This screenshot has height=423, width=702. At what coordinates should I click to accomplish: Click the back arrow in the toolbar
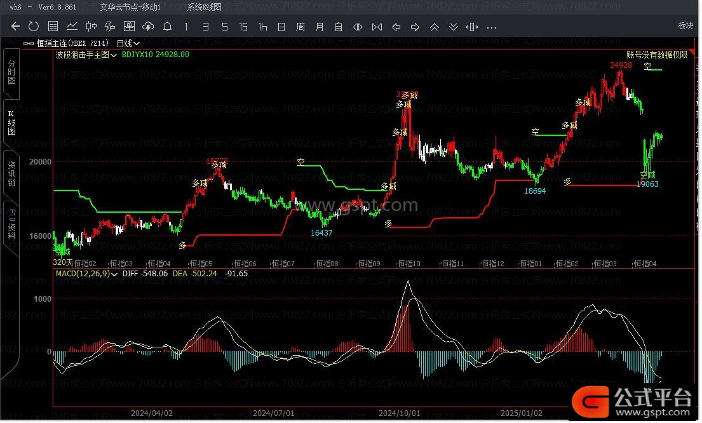point(15,27)
